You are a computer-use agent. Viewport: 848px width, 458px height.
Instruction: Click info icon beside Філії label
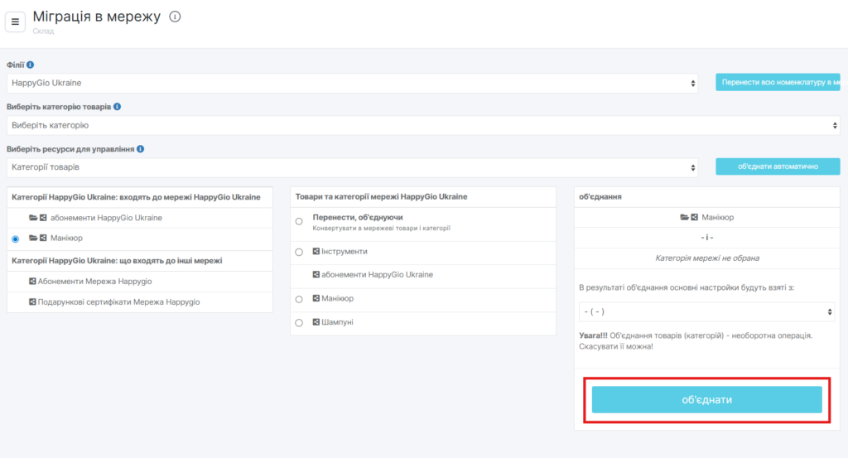tap(31, 65)
